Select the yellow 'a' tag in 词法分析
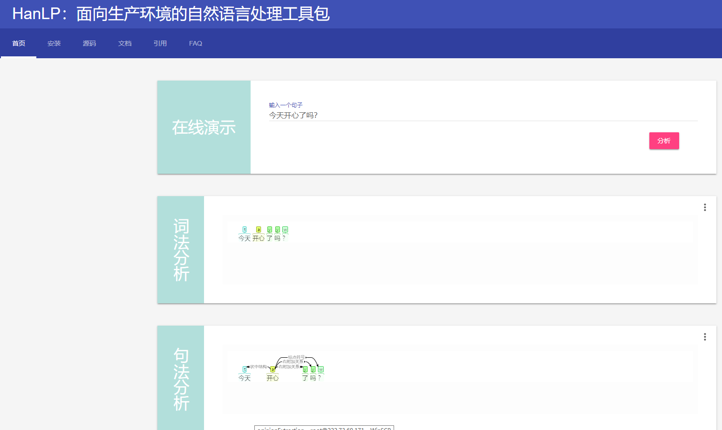This screenshot has height=430, width=722. (259, 230)
